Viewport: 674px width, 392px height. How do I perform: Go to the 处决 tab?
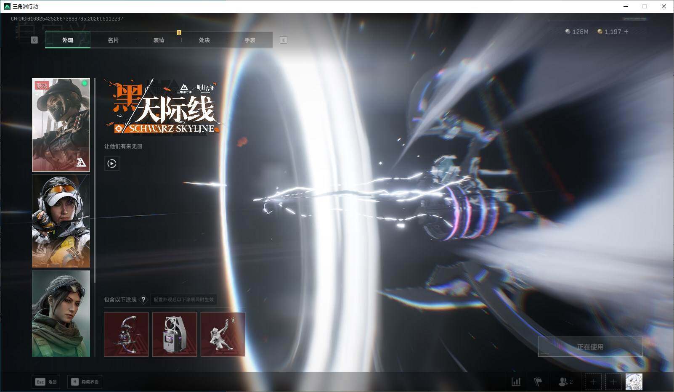pos(204,40)
